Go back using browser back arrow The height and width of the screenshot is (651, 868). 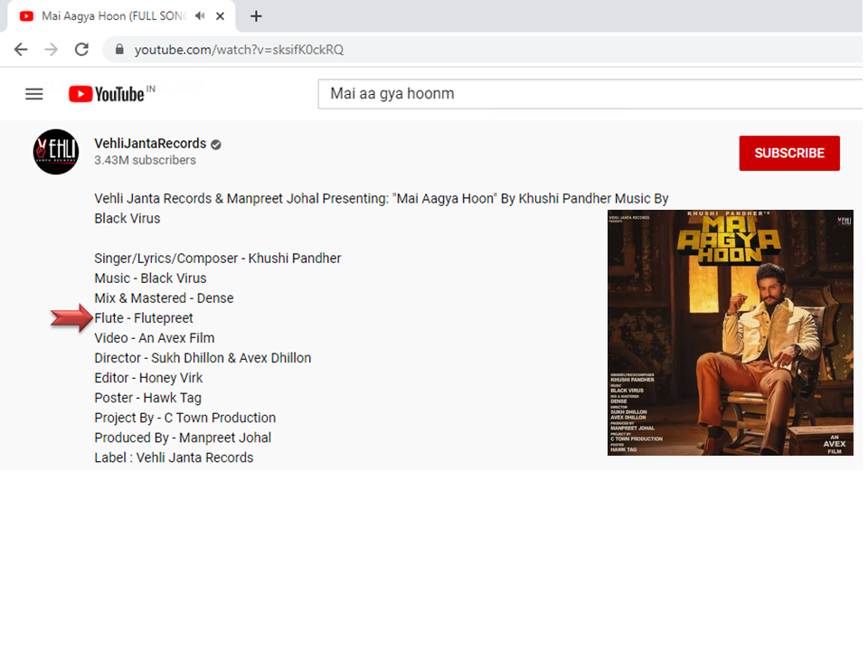point(21,49)
